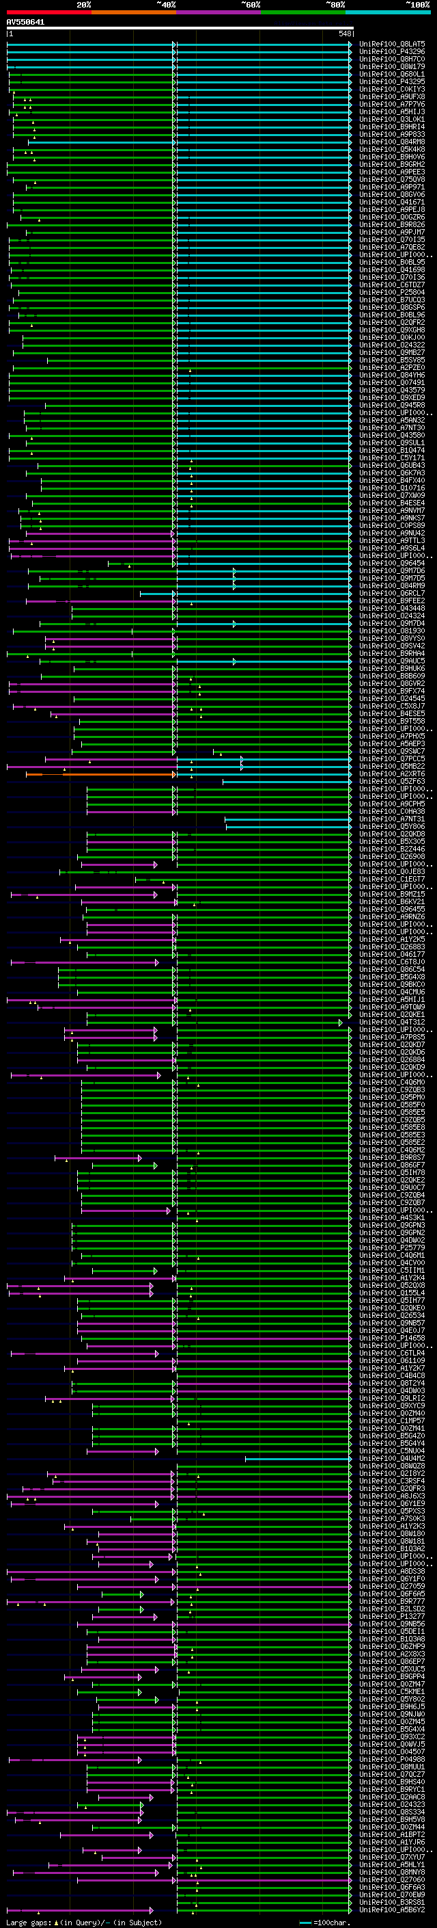Click the green ~80% identity scale segment
This screenshot has width=437, height=1928.
tap(303, 12)
